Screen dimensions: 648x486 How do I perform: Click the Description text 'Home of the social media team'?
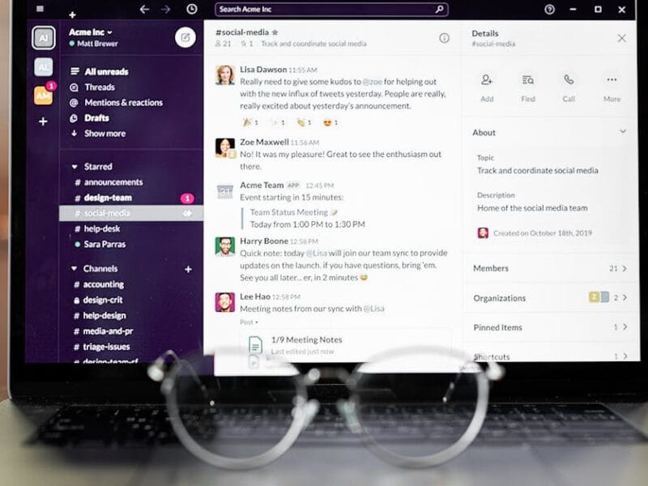[x=532, y=208]
